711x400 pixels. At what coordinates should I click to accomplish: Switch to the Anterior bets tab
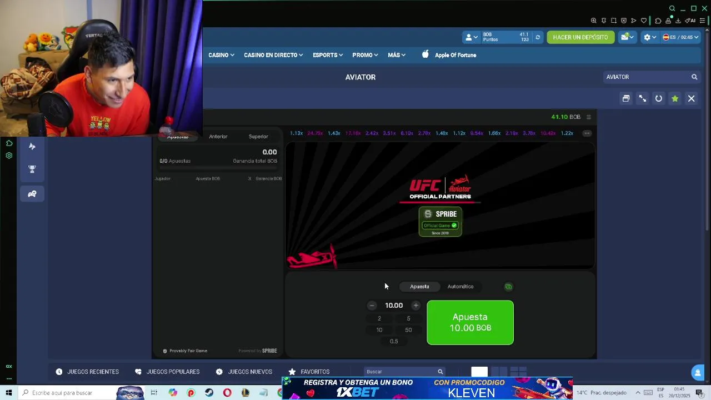(218, 137)
